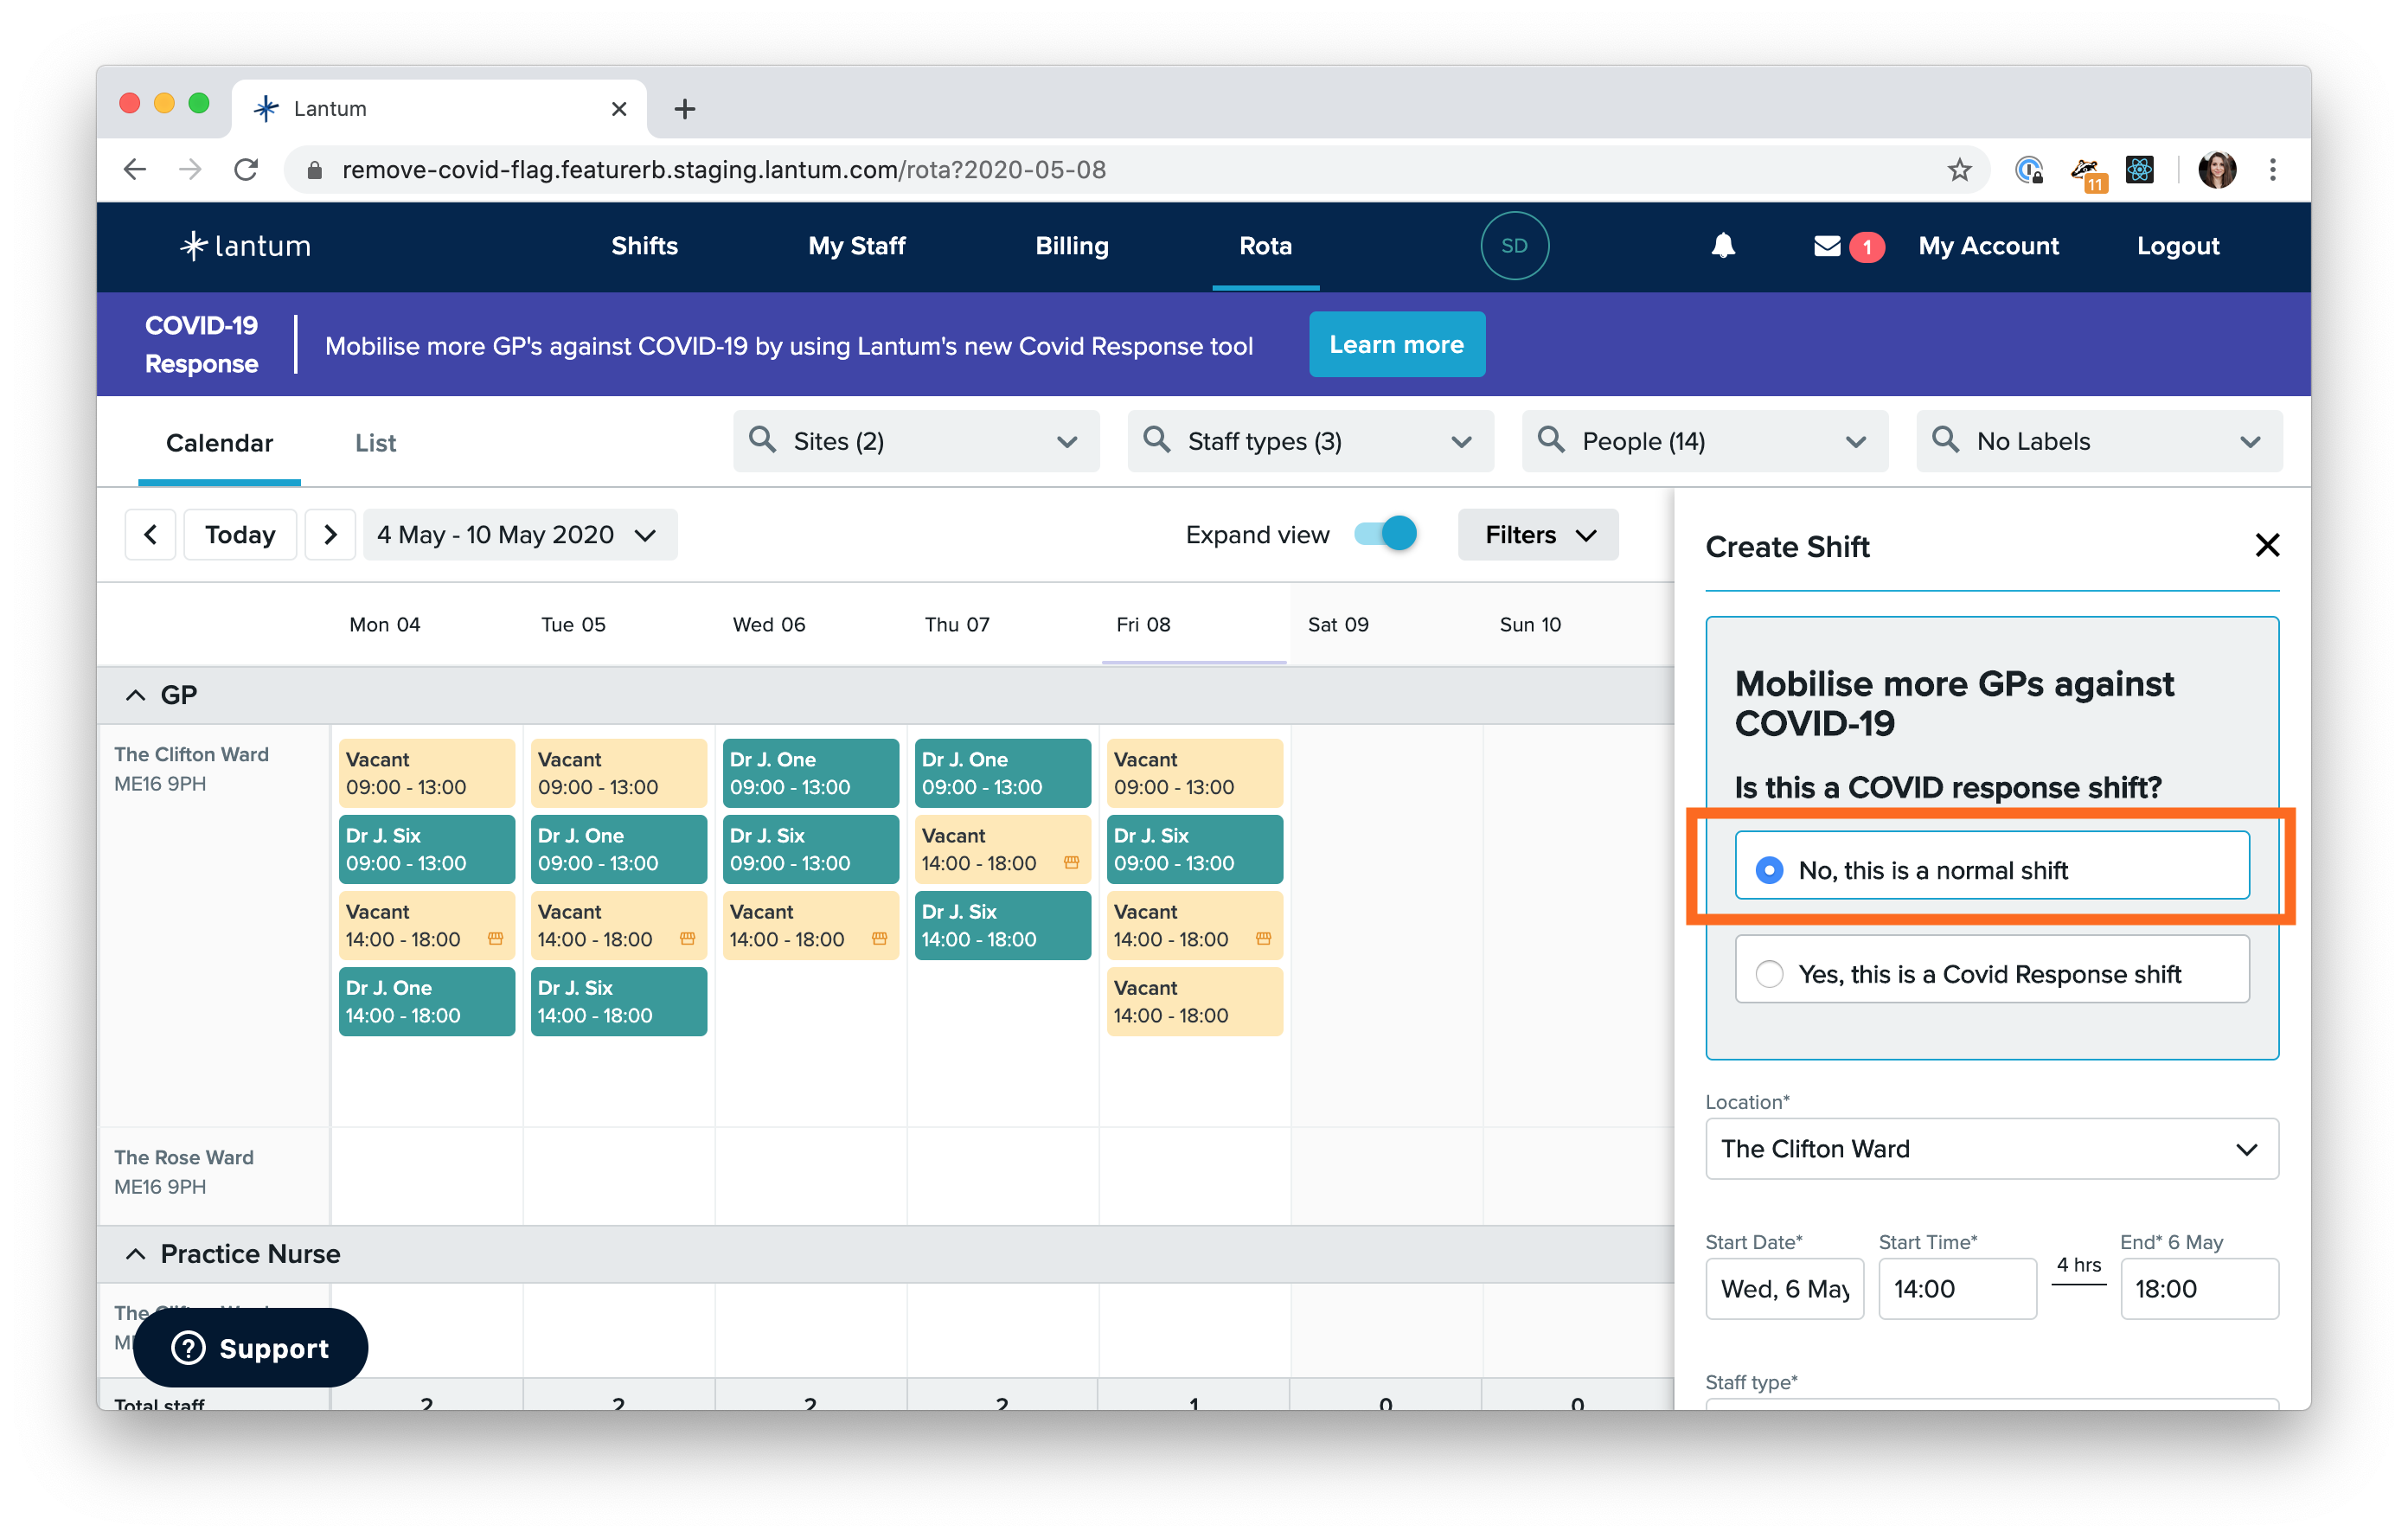Open Tuesday's Dr J. Six 14:00 - 18:00 shift
This screenshot has height=1538, width=2408.
click(x=619, y=1001)
